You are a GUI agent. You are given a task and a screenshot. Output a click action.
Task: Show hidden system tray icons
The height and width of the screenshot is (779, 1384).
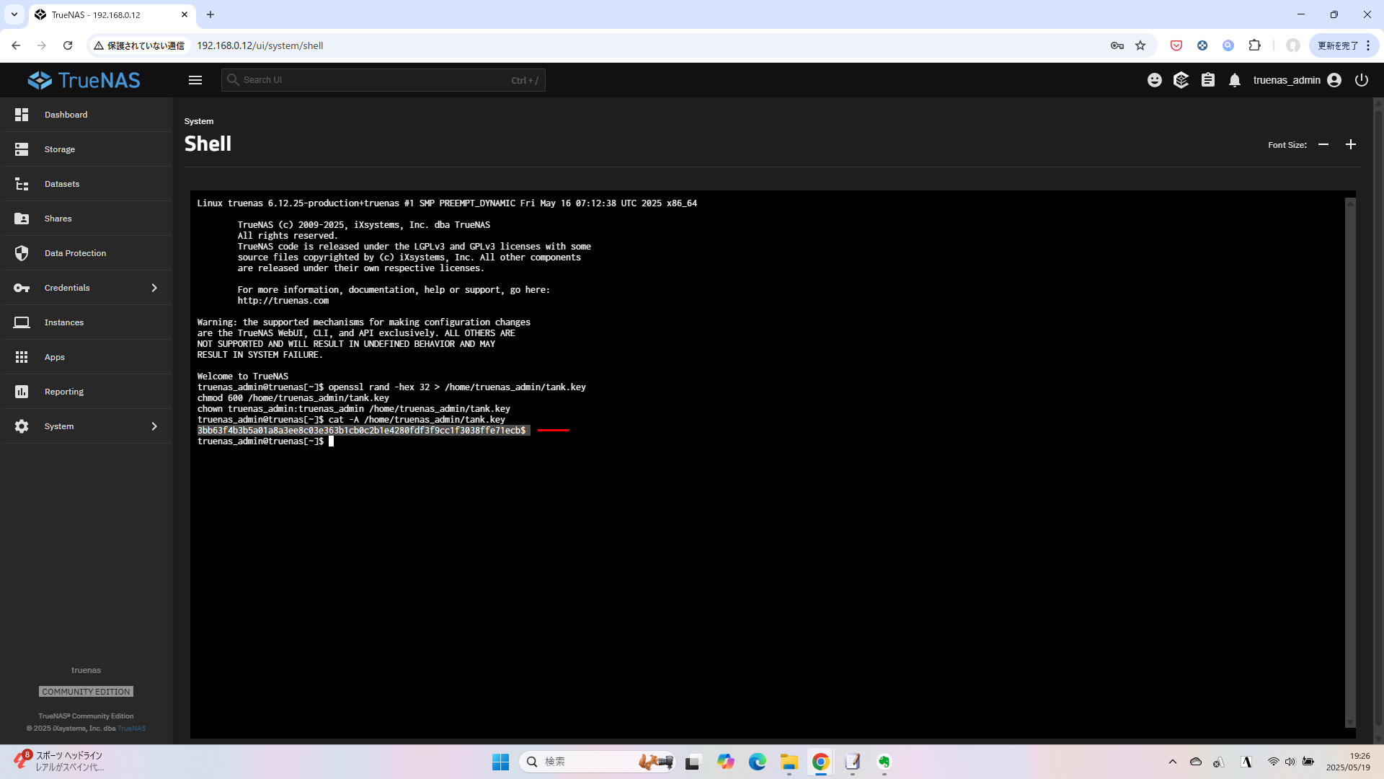(x=1173, y=762)
